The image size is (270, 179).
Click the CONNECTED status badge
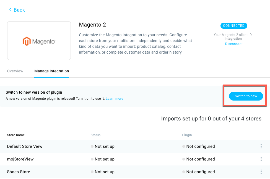click(x=234, y=26)
